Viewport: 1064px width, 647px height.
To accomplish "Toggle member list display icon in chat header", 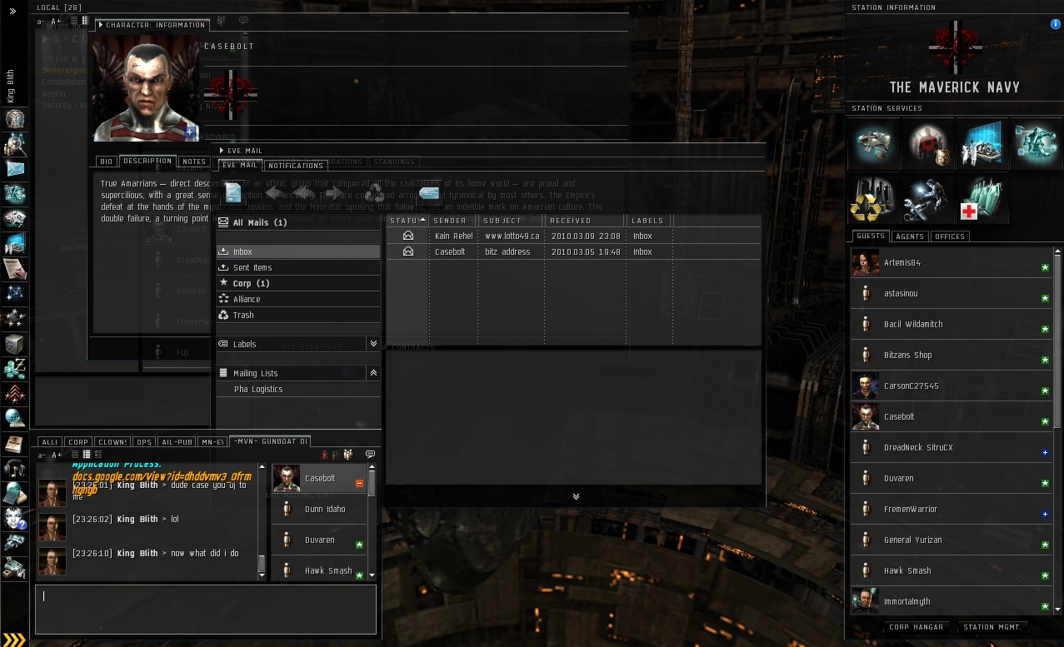I will click(x=348, y=455).
